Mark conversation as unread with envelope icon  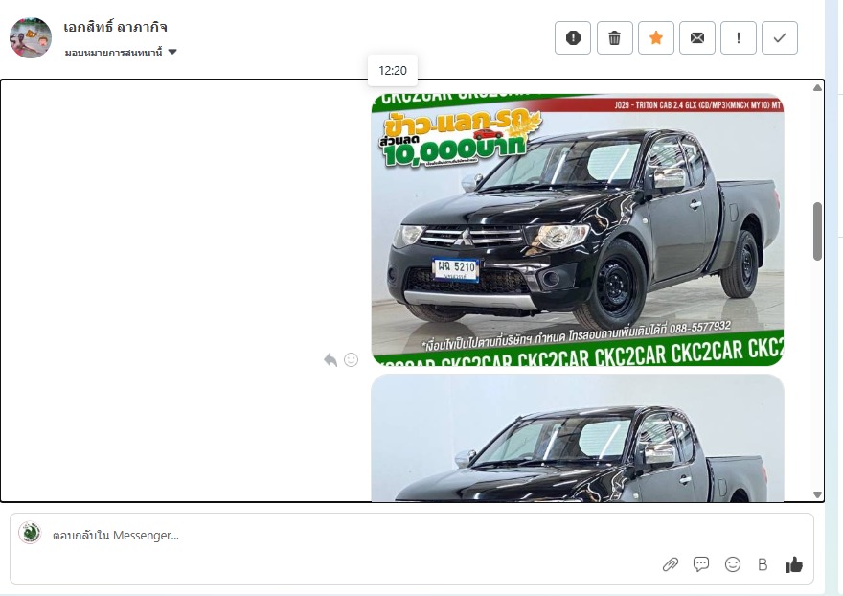[697, 37]
